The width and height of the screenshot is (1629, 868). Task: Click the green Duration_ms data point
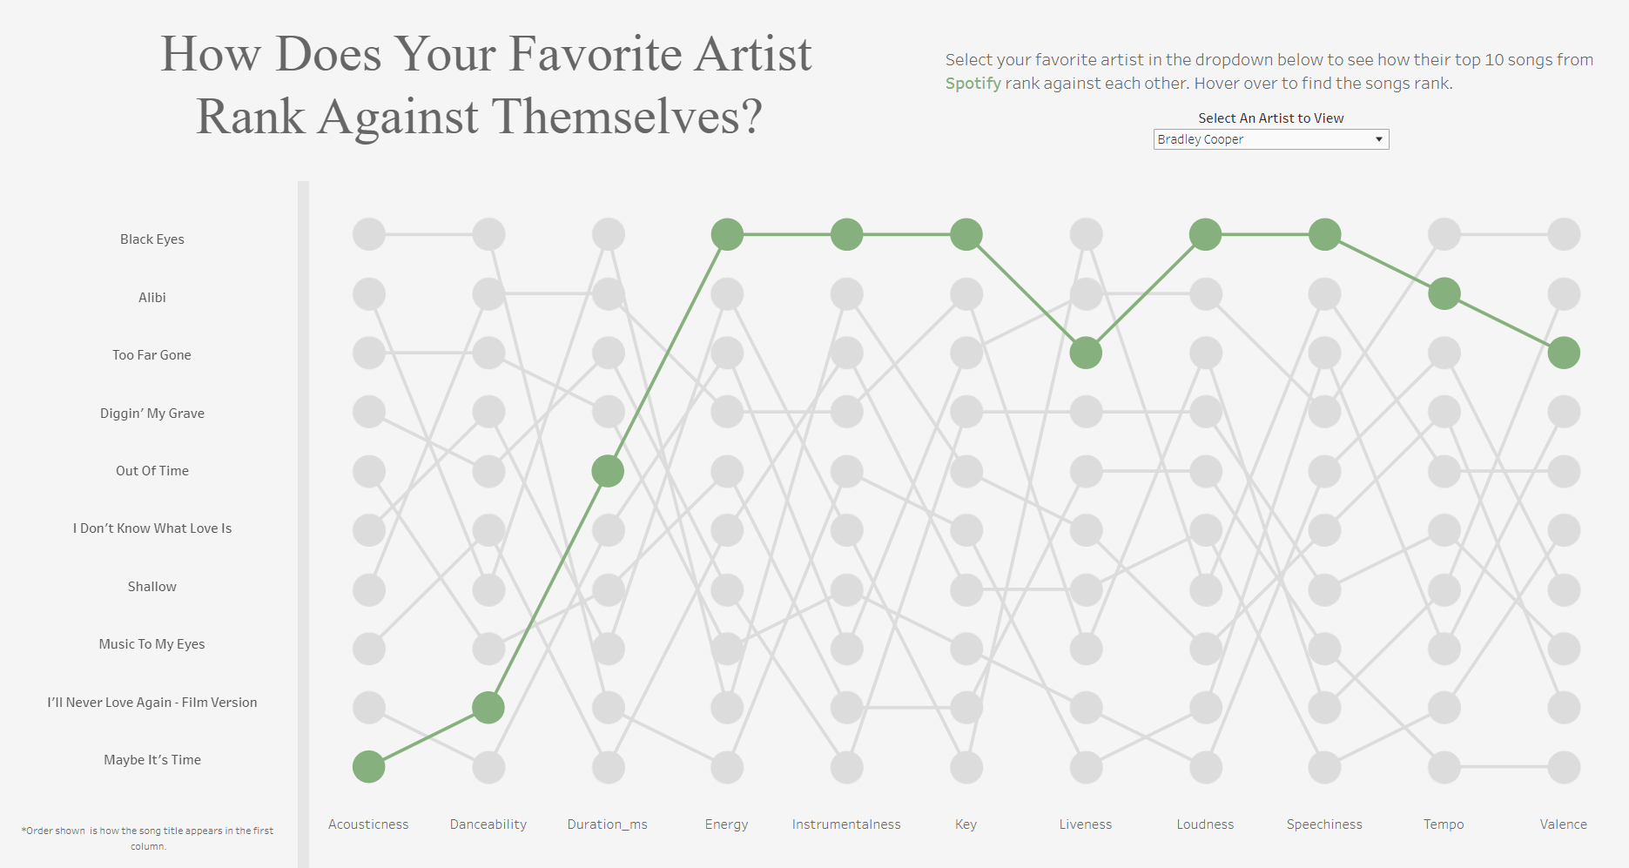click(608, 471)
